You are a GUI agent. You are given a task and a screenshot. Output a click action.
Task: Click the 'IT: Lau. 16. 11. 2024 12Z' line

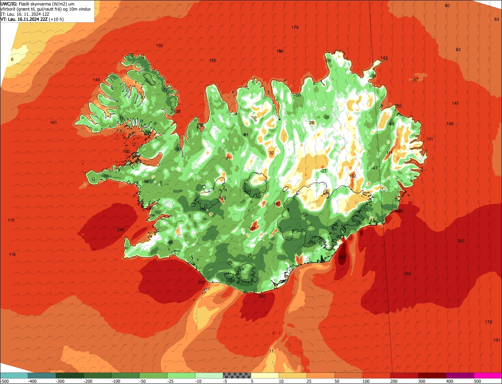[25, 14]
